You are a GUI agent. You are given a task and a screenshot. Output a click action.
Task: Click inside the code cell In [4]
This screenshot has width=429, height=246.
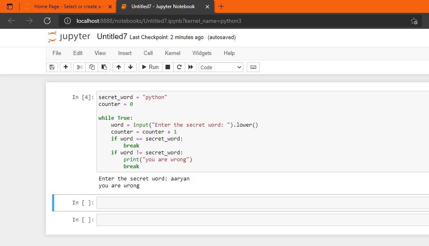coord(263,132)
